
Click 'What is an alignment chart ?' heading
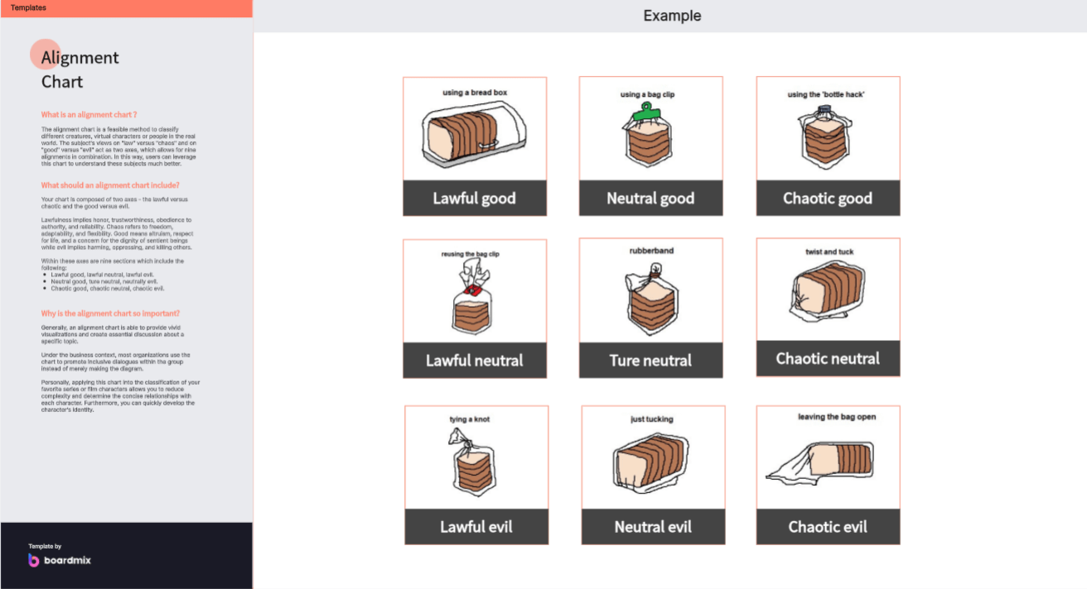point(89,115)
